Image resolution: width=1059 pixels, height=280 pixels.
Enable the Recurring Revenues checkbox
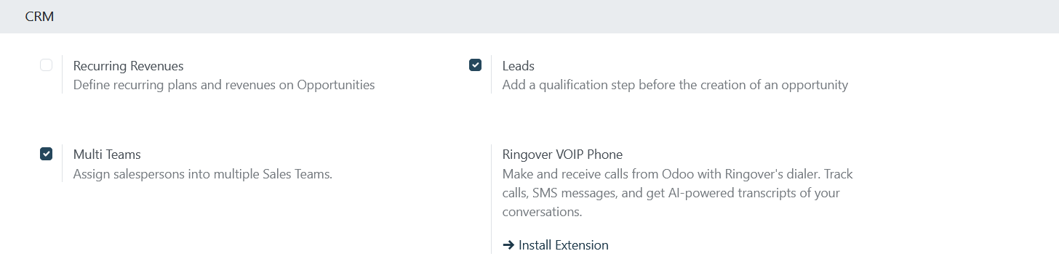click(x=46, y=65)
